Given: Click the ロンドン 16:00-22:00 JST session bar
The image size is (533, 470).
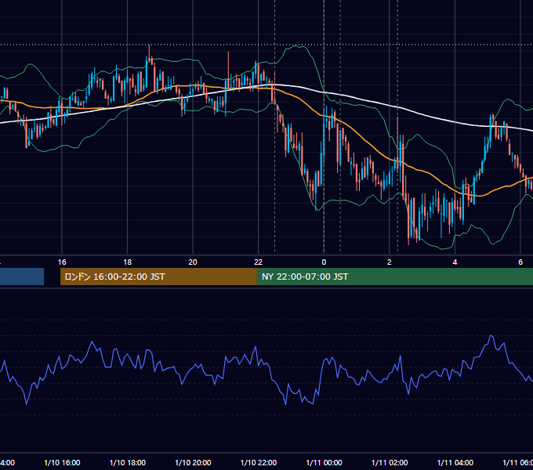Looking at the screenshot, I should point(158,277).
